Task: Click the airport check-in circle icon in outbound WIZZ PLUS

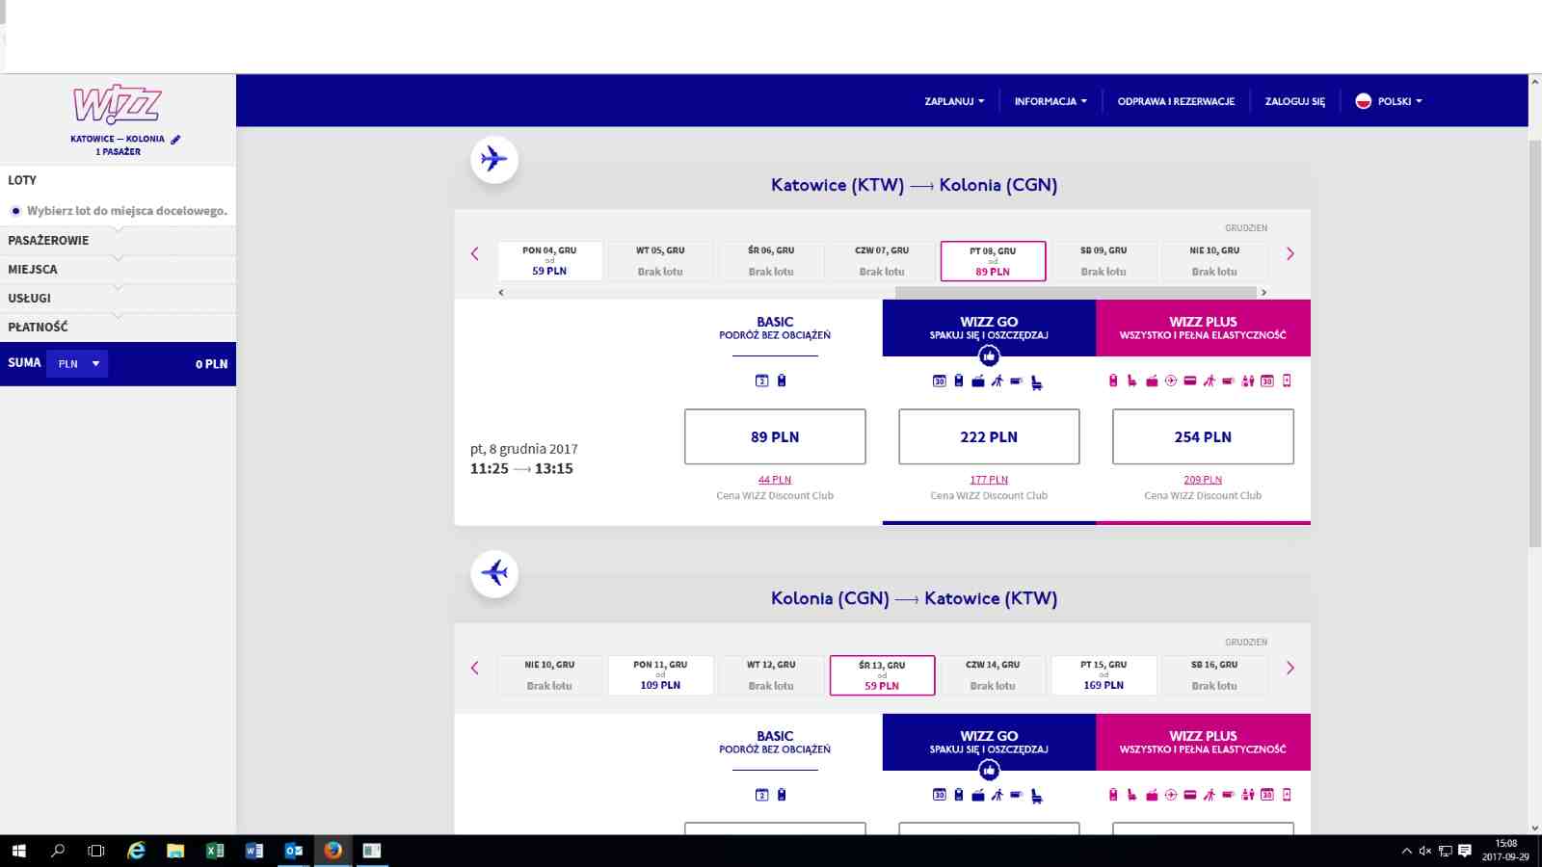Action: click(x=1171, y=381)
